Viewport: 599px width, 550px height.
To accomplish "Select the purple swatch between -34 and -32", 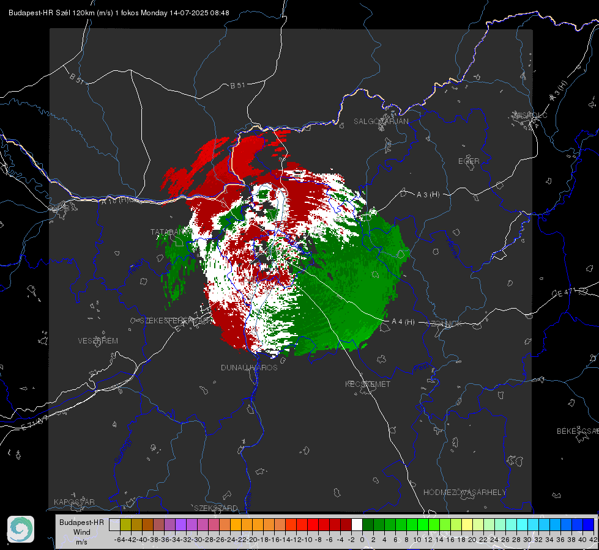I will (x=180, y=524).
